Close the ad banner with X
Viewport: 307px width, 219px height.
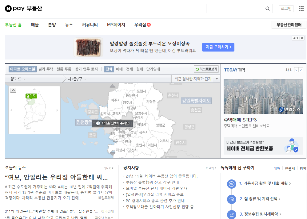302,38
